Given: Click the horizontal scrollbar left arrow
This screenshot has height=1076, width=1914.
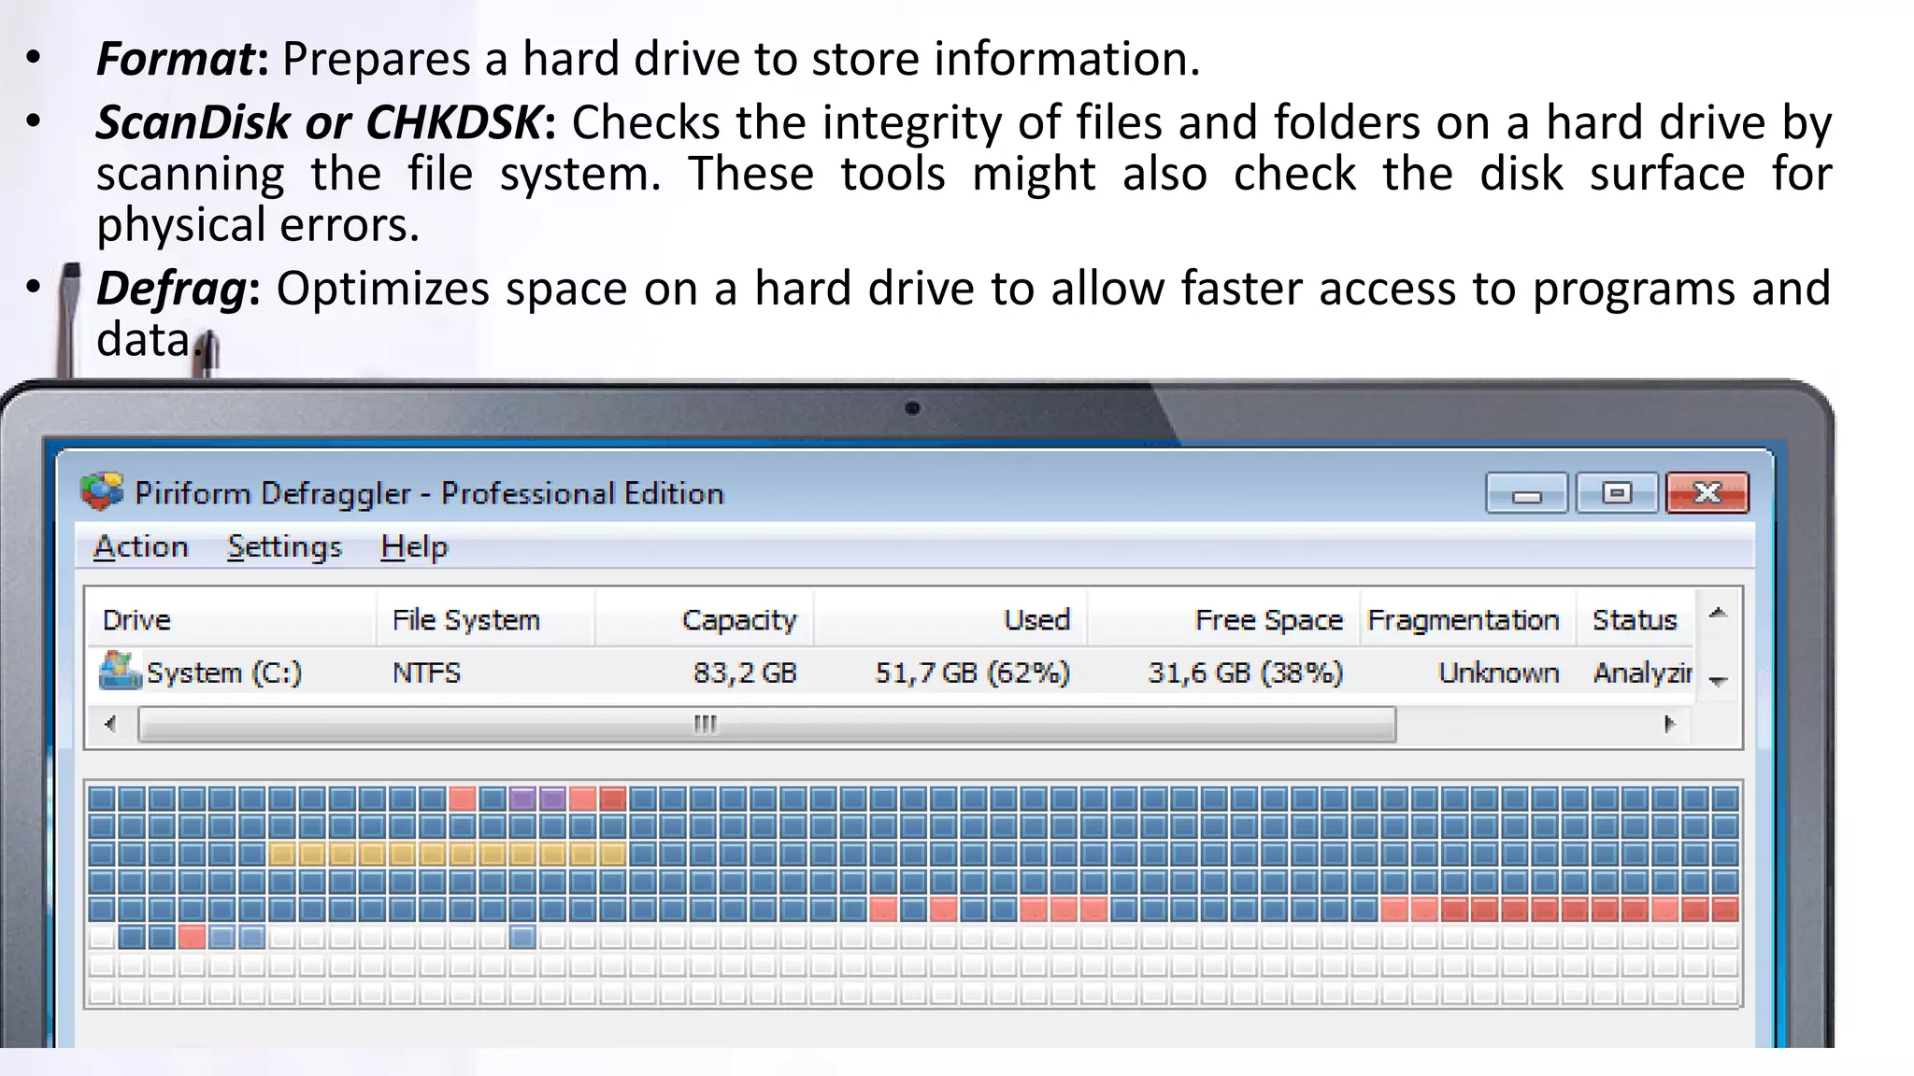Looking at the screenshot, I should click(111, 724).
